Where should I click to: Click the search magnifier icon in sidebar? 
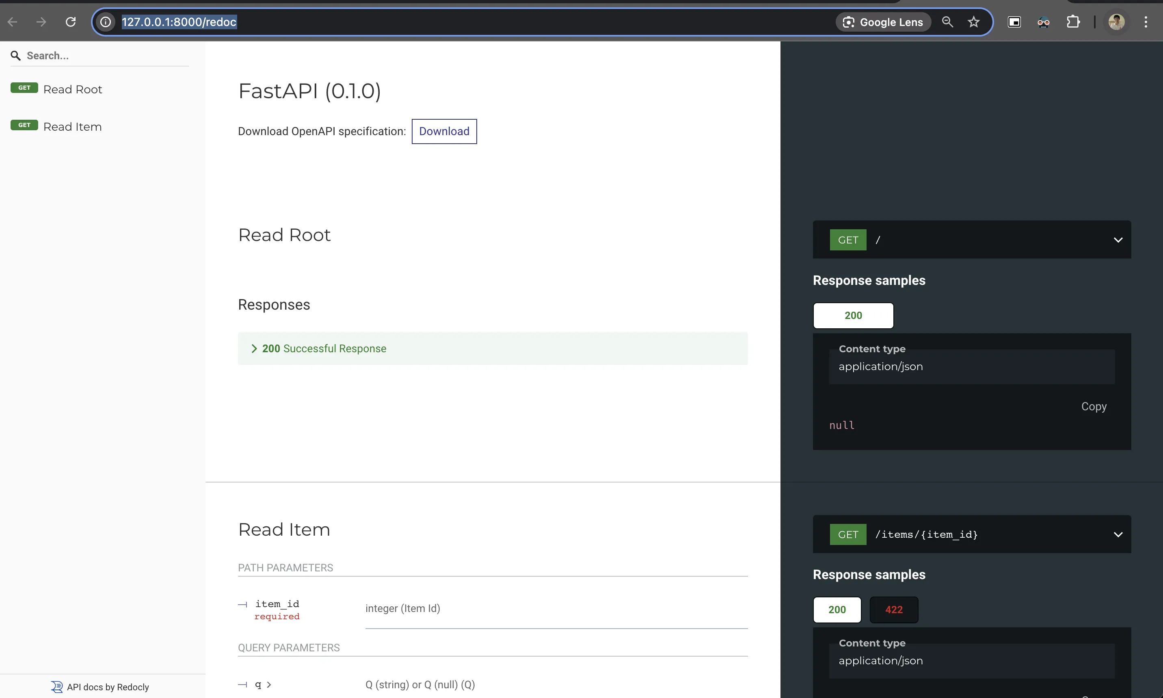tap(15, 56)
